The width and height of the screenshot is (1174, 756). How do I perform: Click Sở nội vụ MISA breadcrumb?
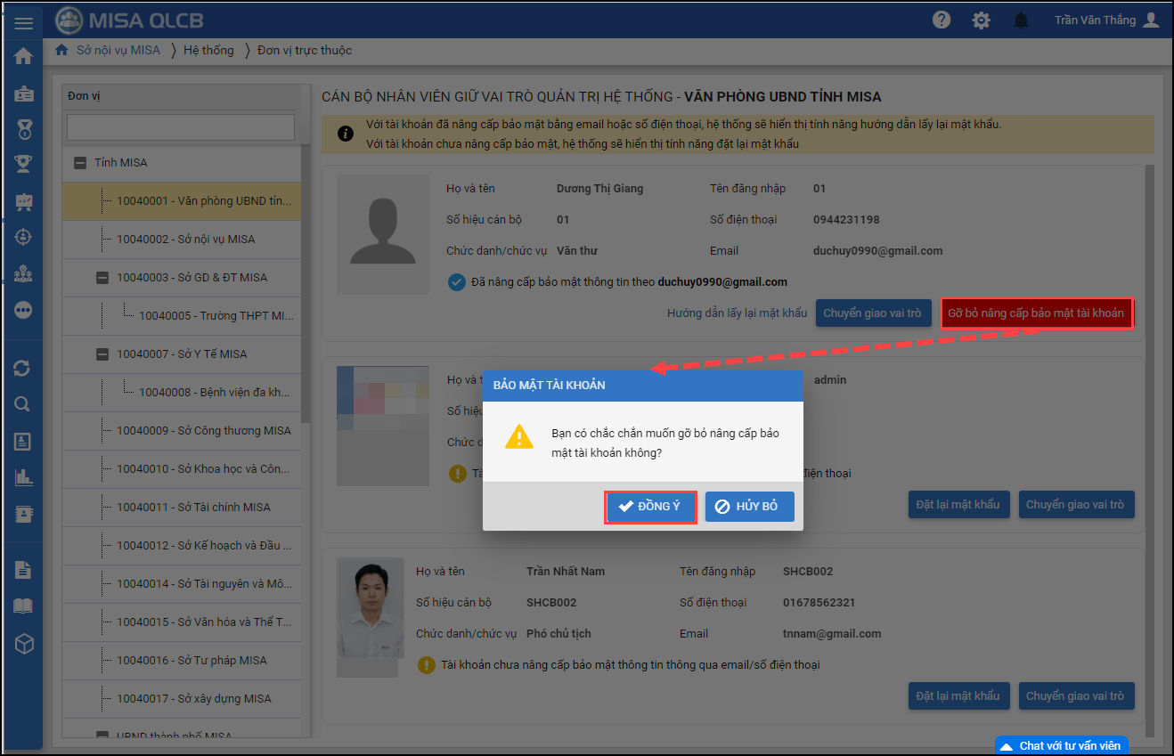[118, 50]
